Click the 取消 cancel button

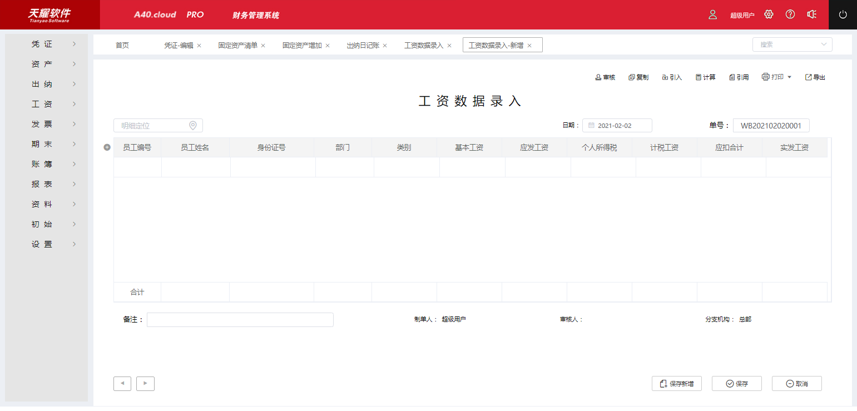(796, 383)
